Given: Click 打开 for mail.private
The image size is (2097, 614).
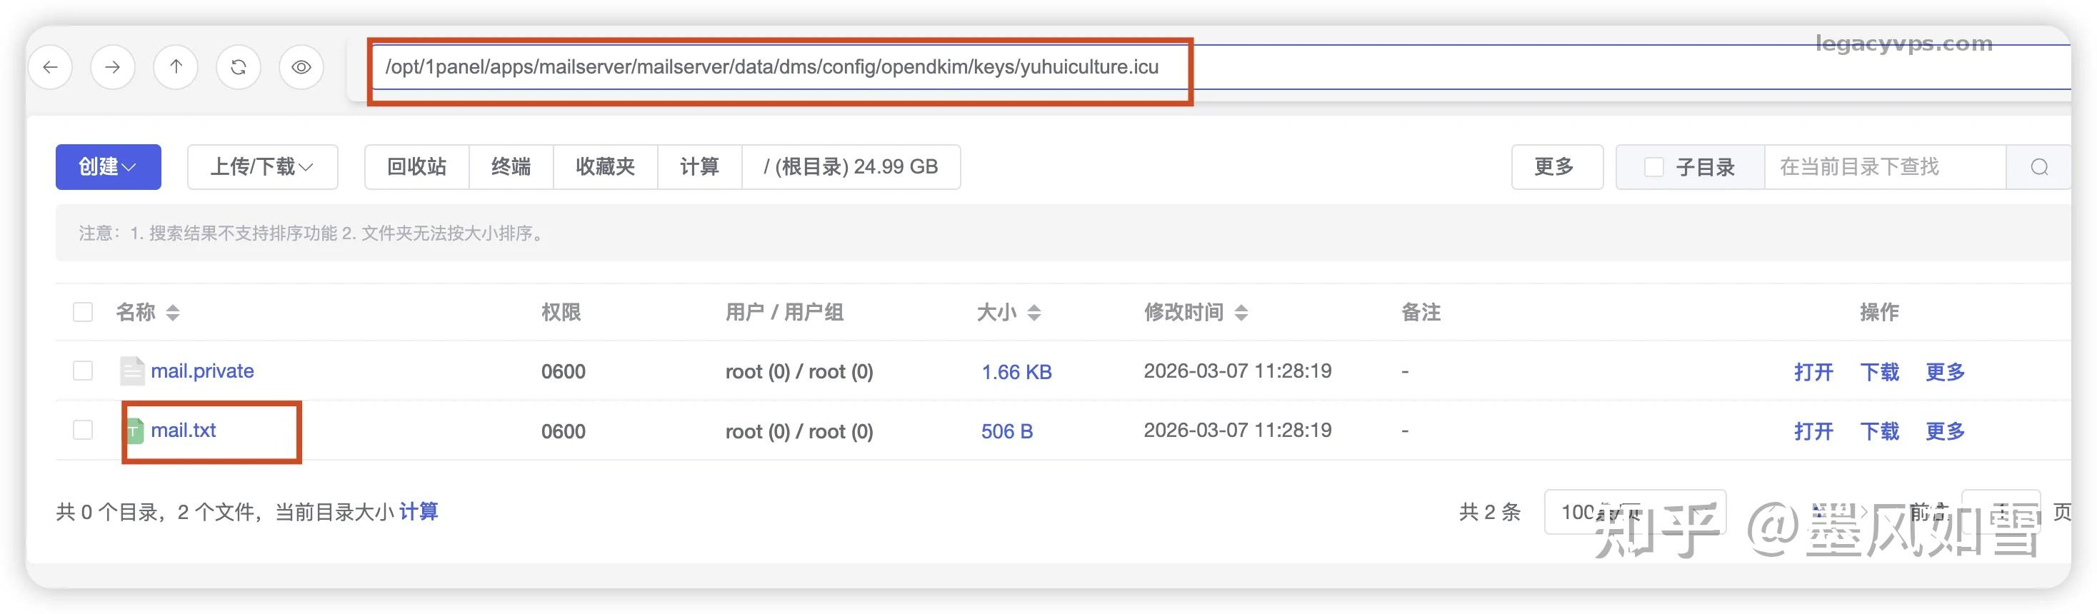Looking at the screenshot, I should tap(1813, 373).
